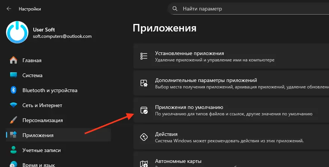The image size is (329, 167).
Task: Open the Действия settings card
Action: (x=231, y=137)
